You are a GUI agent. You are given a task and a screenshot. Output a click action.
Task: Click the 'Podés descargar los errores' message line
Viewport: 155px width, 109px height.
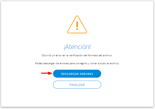click(77, 63)
